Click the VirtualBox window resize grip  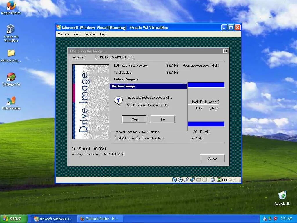[239, 181]
